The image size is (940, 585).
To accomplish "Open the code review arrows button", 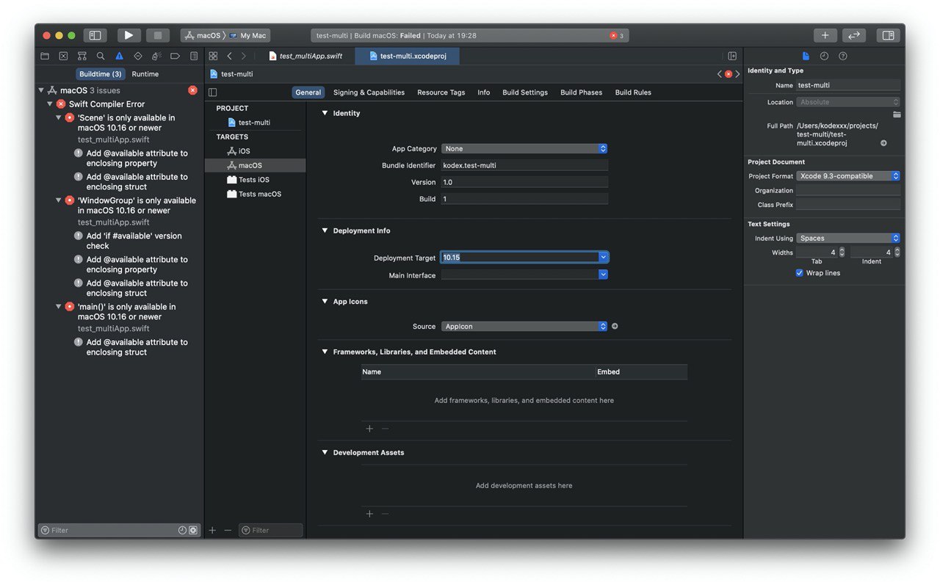I will 853,35.
